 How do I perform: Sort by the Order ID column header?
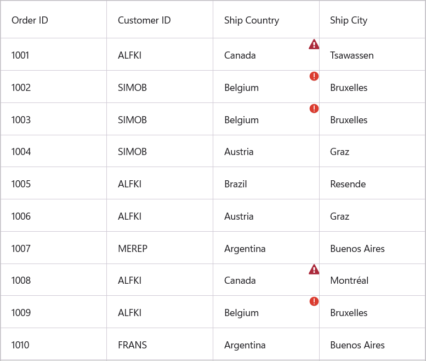pos(30,20)
